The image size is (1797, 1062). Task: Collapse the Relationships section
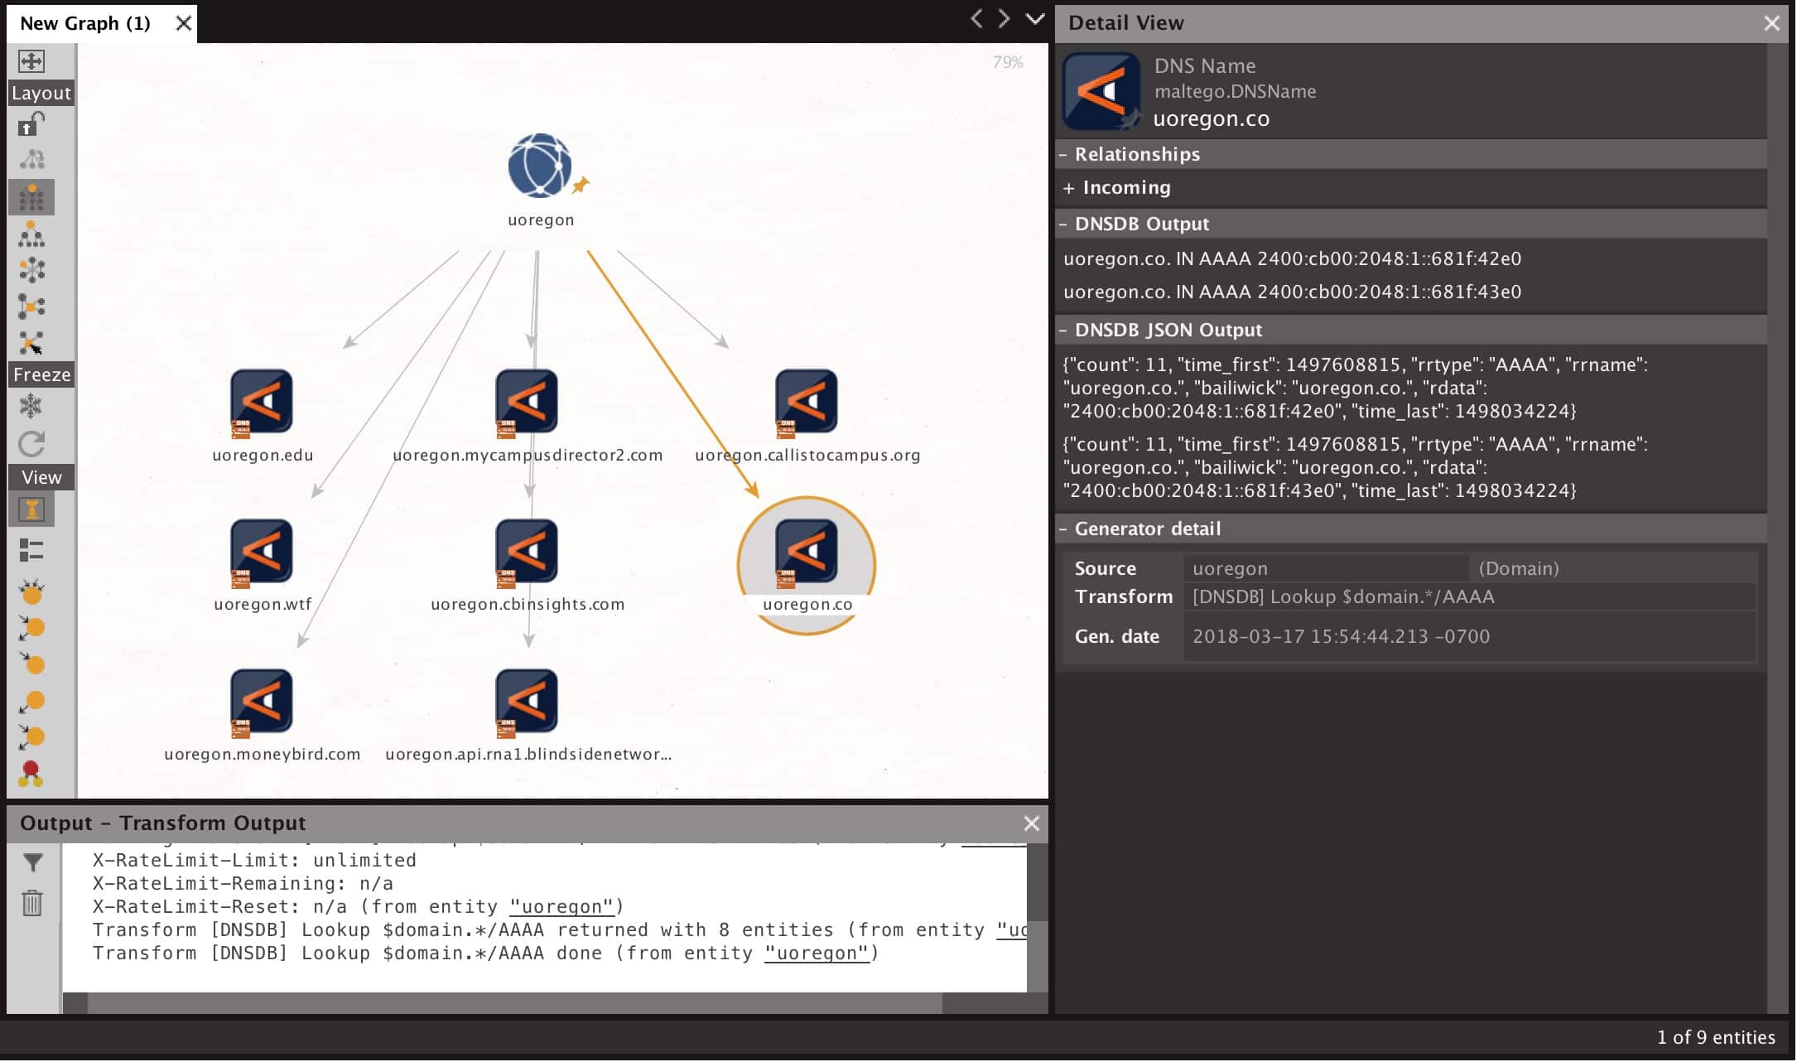1062,155
